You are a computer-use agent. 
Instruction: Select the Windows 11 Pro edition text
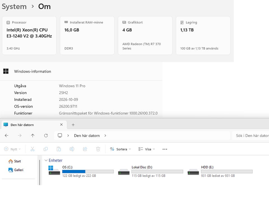[72, 86]
